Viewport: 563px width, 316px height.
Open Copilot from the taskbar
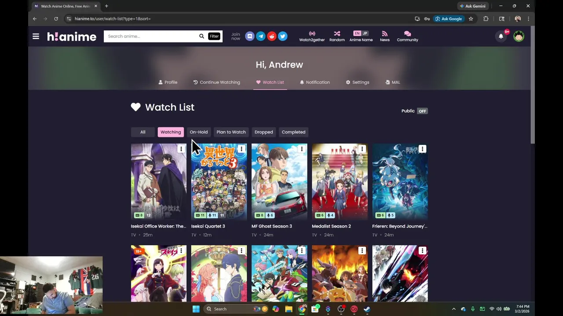[x=275, y=309]
